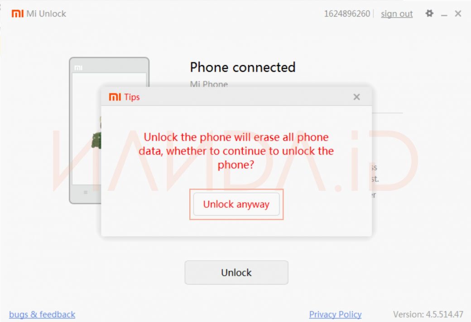Open the Privacy Policy link

click(x=335, y=314)
